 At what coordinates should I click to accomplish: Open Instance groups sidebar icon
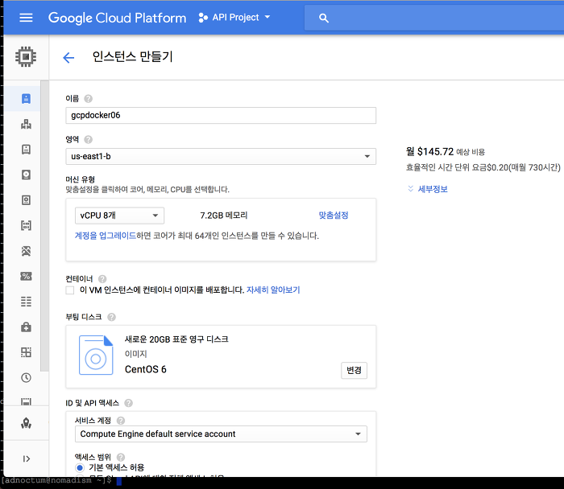26,124
